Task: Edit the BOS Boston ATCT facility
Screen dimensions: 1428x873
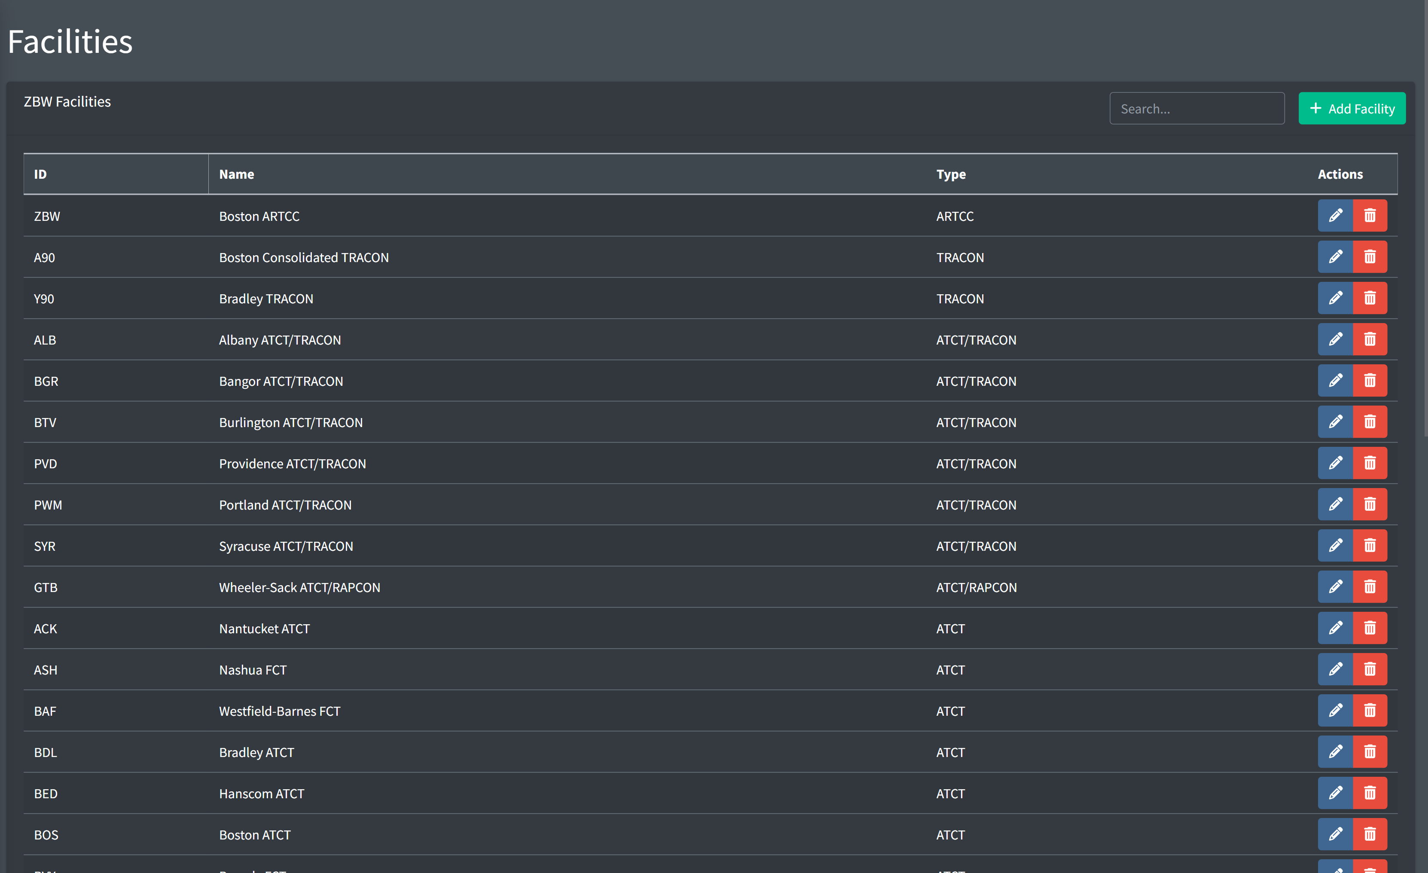Action: click(1335, 834)
